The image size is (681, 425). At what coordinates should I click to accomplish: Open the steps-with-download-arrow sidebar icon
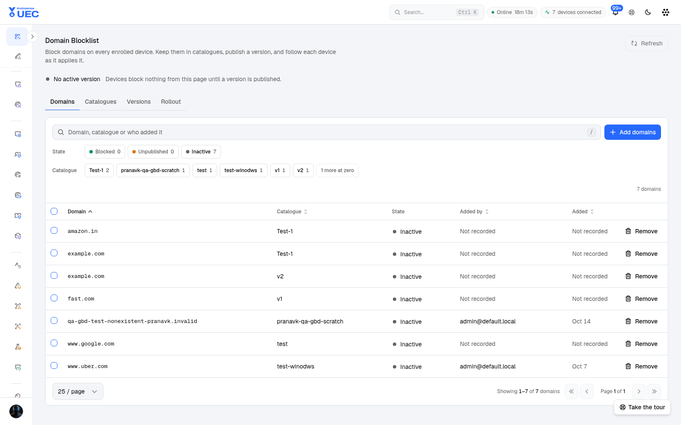click(x=18, y=57)
